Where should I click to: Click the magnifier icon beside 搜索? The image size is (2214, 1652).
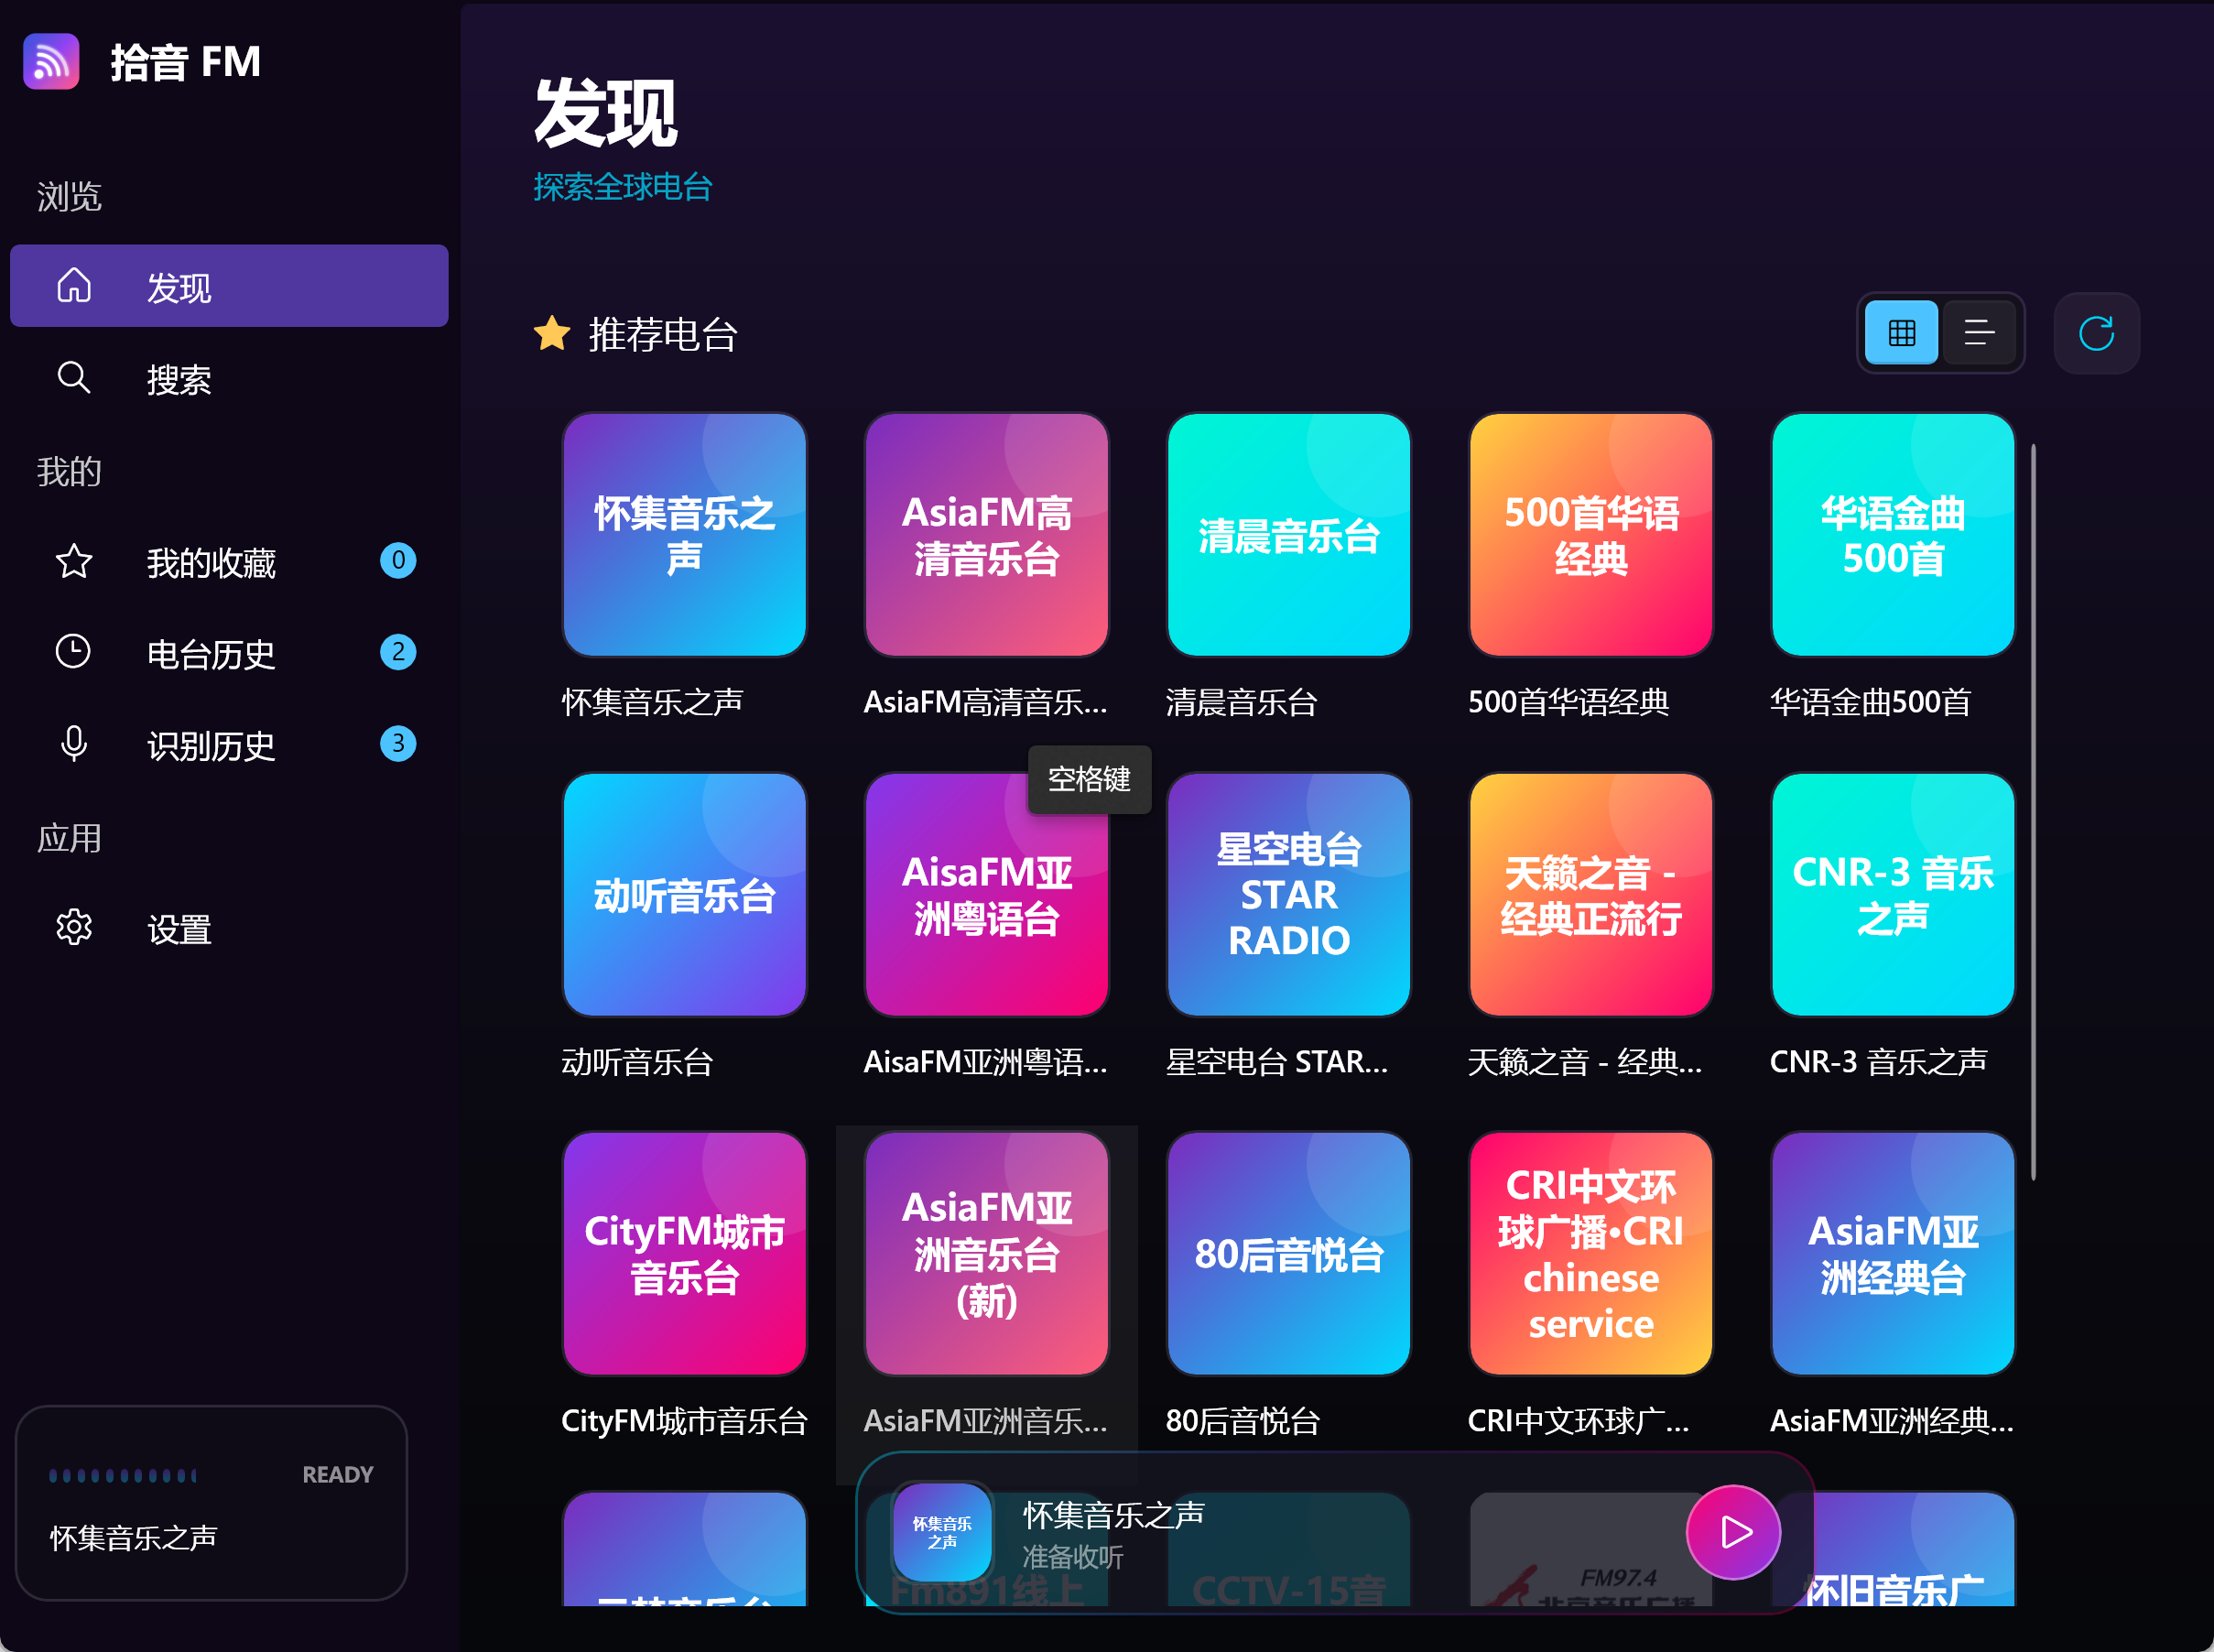(x=74, y=377)
